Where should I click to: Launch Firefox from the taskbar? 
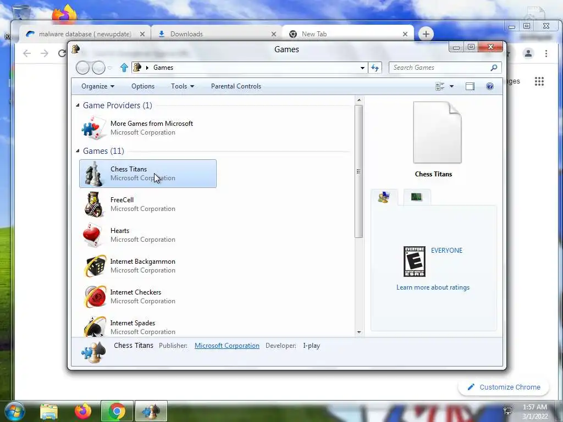tap(83, 411)
